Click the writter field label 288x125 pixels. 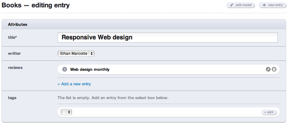[14, 53]
